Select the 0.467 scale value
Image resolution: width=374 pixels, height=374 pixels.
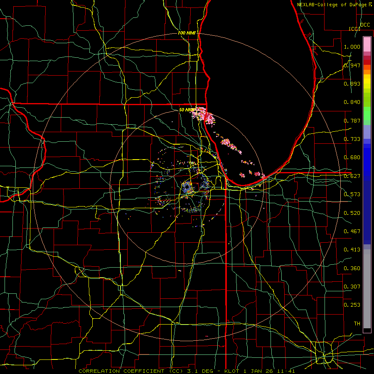pos(352,231)
